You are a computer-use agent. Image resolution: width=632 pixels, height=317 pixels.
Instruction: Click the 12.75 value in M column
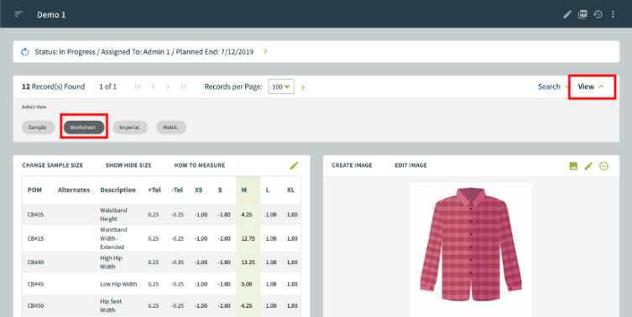pos(248,238)
